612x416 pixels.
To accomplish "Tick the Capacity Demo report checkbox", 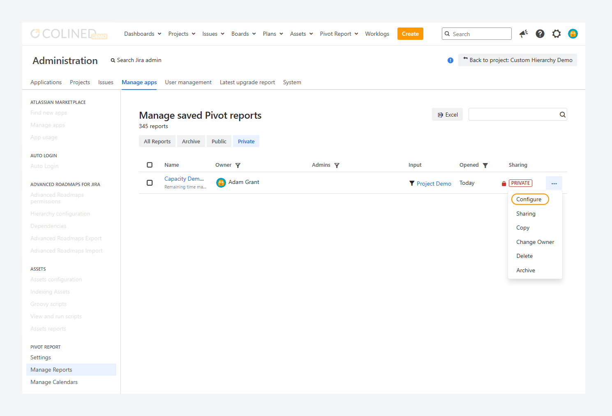I will (x=150, y=183).
